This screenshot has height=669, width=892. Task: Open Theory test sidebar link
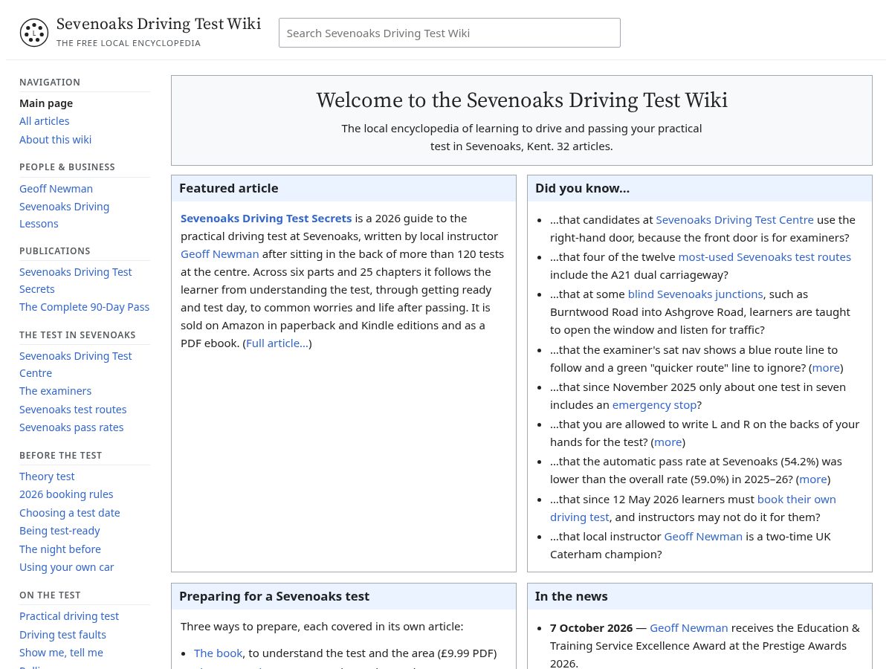pos(47,476)
